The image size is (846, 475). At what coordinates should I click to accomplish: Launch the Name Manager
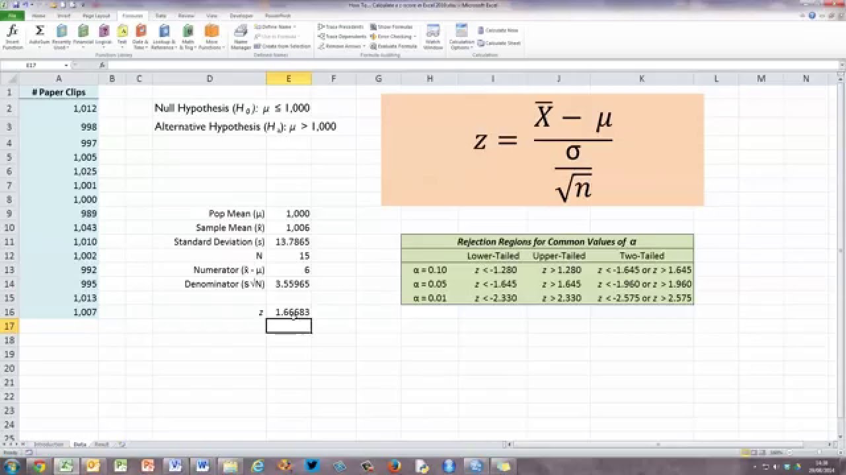(241, 37)
